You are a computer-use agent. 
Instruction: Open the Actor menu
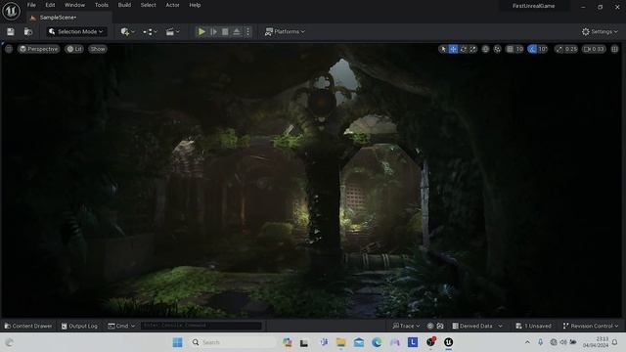pos(172,5)
